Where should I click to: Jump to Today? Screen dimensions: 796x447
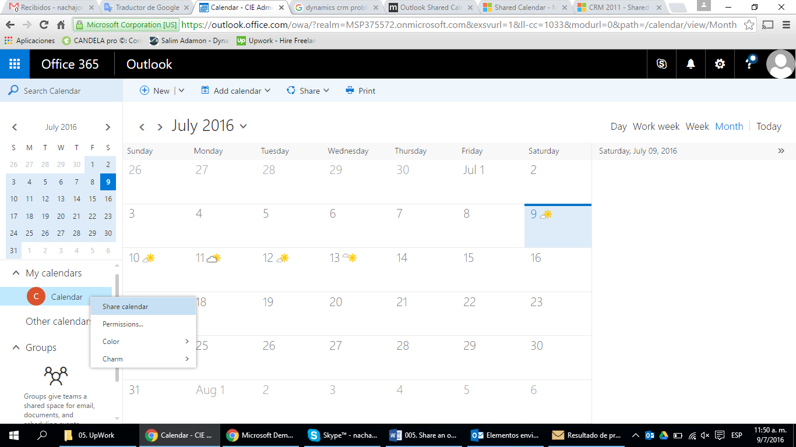point(769,126)
